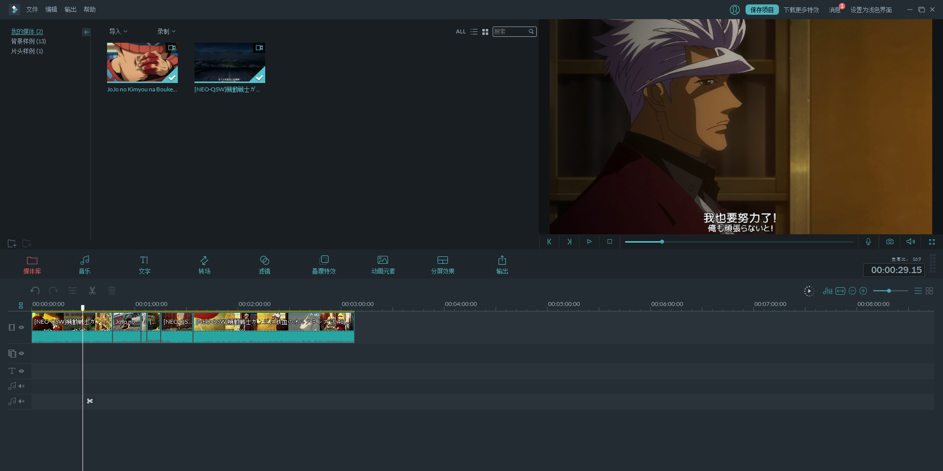The image size is (943, 471).
Task: Open the 媒体库 media library tab
Action: pyautogui.click(x=32, y=265)
